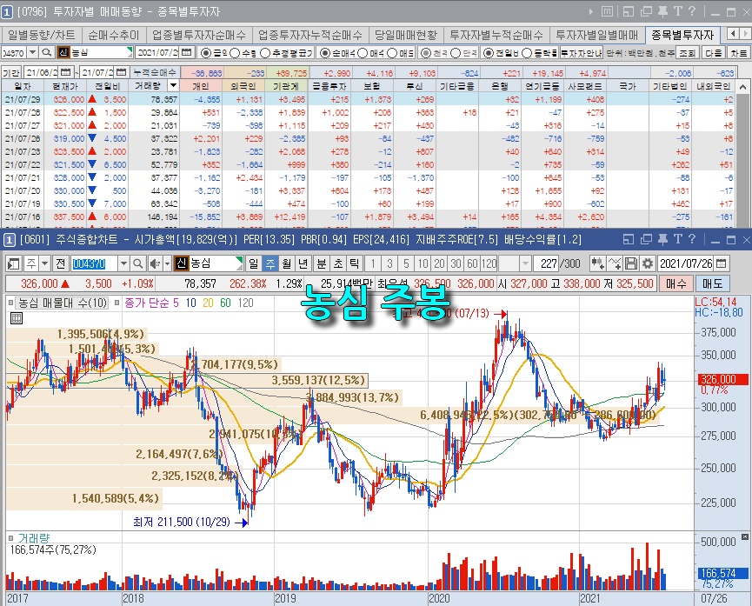
Task: Click help question mark in investor window
Action: pyautogui.click(x=691, y=11)
